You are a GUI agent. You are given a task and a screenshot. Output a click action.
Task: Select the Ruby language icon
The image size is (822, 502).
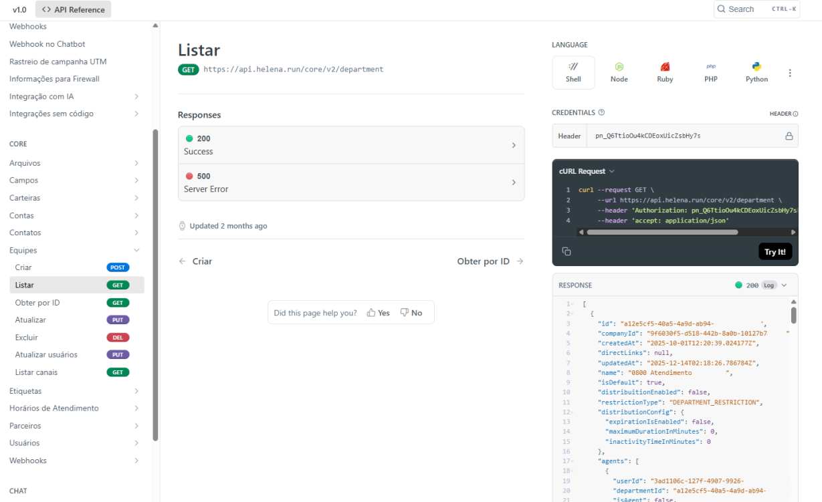click(665, 68)
